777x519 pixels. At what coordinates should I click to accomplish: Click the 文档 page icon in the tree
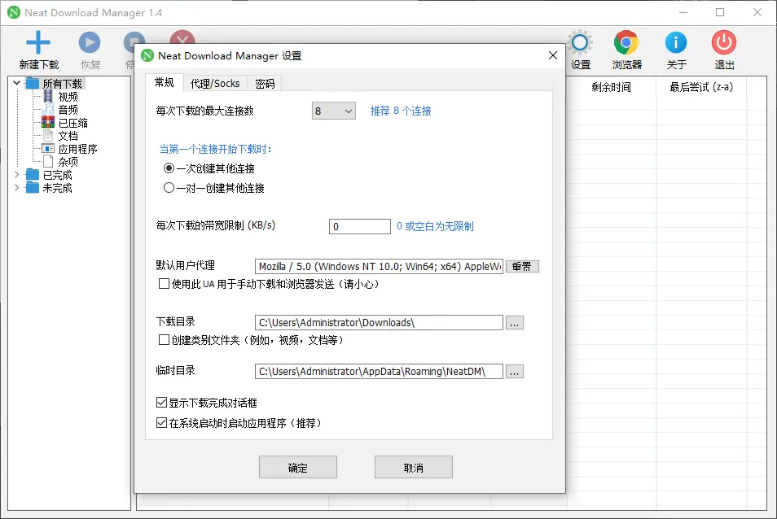[48, 135]
